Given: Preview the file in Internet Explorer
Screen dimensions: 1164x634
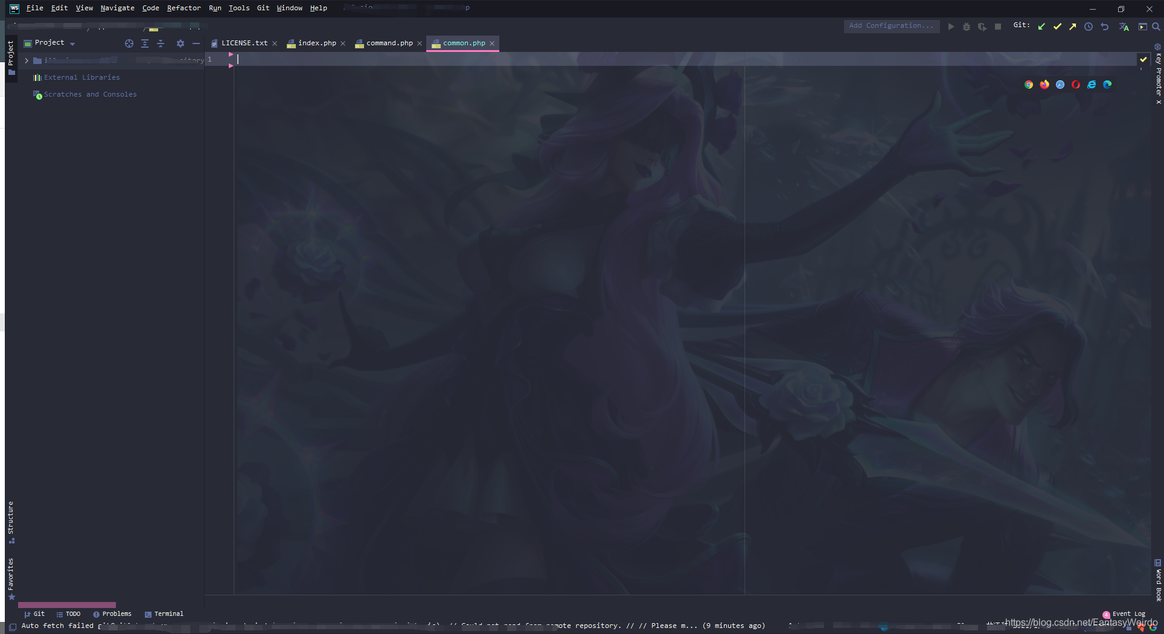Looking at the screenshot, I should 1092,85.
